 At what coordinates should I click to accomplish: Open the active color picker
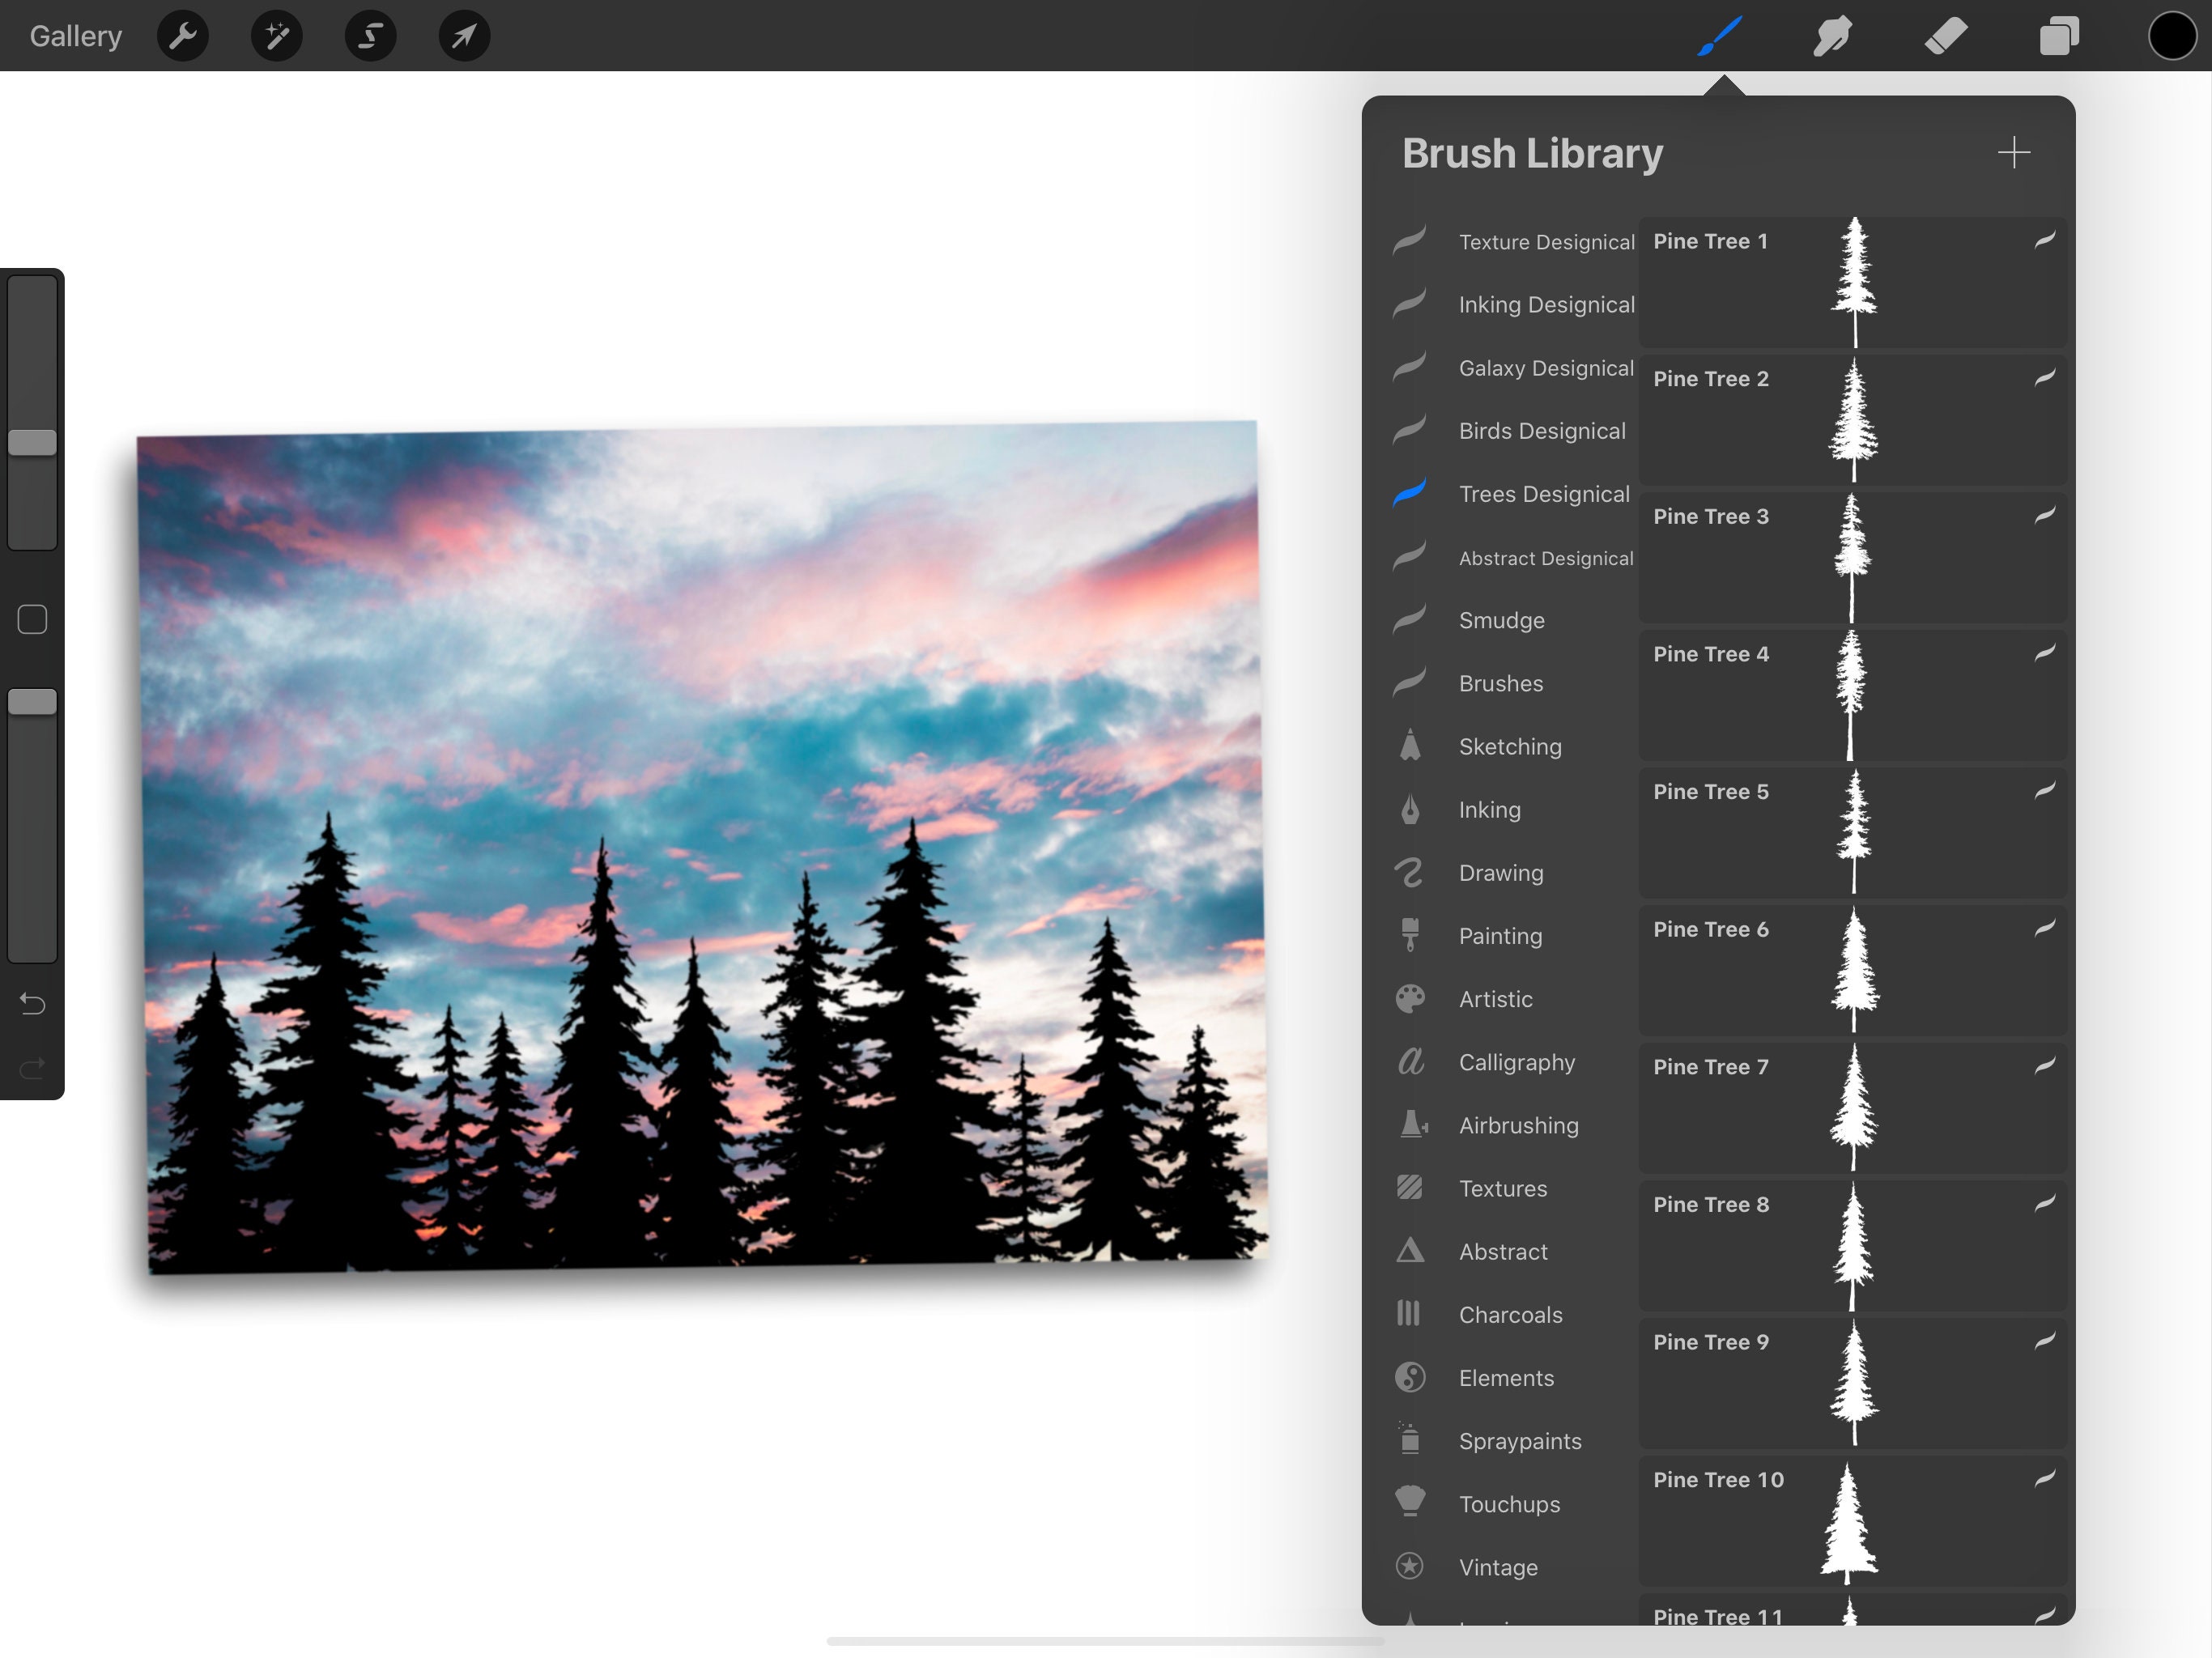click(2171, 35)
